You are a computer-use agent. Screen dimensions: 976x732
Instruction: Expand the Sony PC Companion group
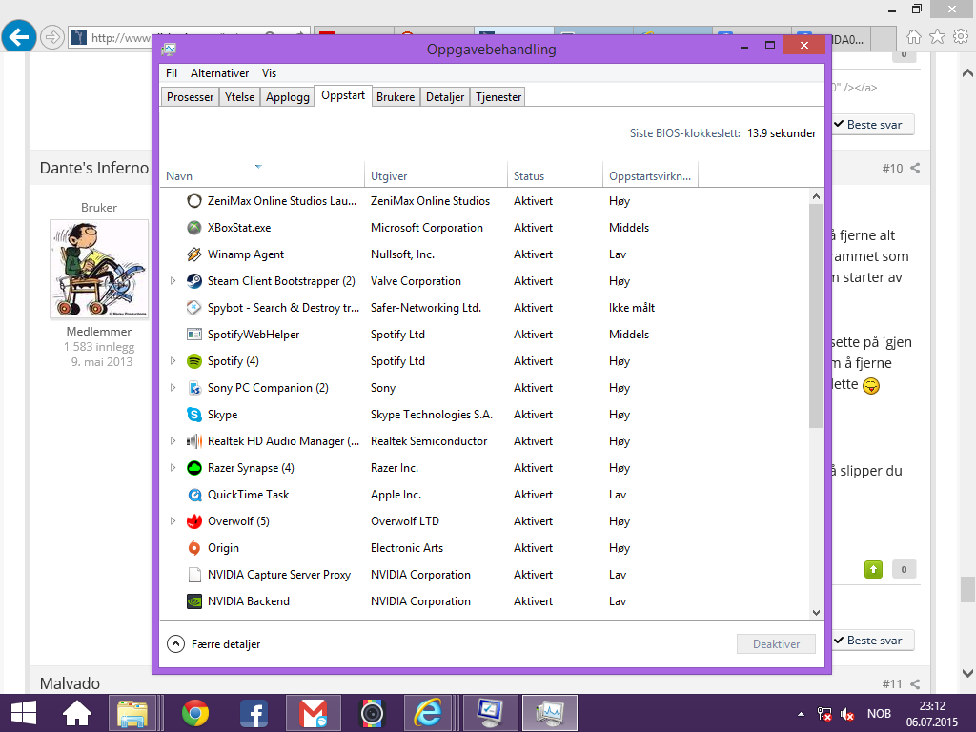(173, 388)
